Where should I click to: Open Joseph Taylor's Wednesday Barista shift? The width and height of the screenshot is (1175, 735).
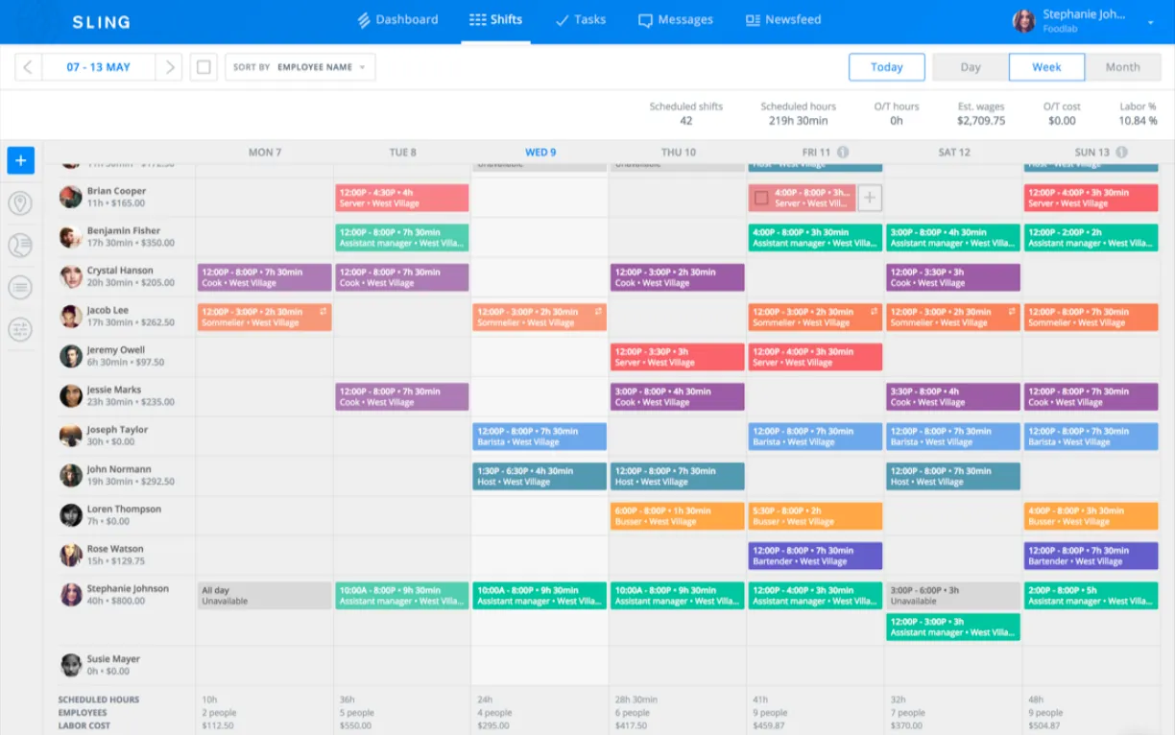point(540,437)
